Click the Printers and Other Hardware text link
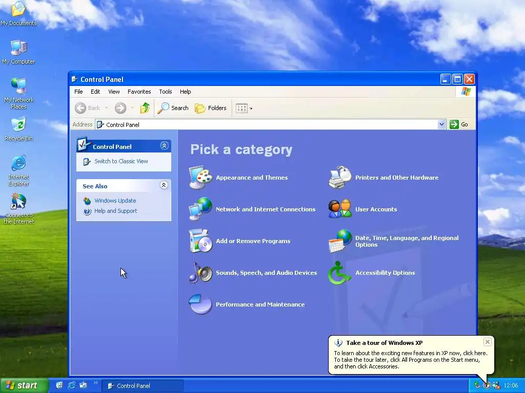Screen dimensions: 525x393 pyautogui.click(x=397, y=178)
